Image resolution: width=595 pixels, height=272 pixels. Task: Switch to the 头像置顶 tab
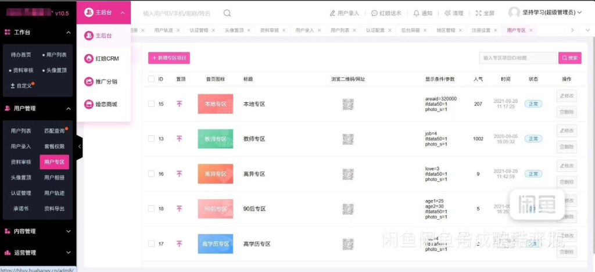point(234,30)
